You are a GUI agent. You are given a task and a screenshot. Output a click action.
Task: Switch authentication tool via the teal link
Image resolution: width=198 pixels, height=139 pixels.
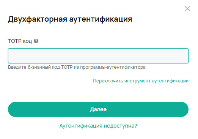point(141,81)
